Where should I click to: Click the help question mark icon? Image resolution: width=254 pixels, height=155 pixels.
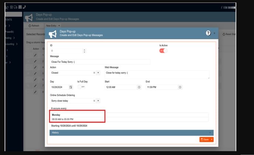[x=208, y=33]
